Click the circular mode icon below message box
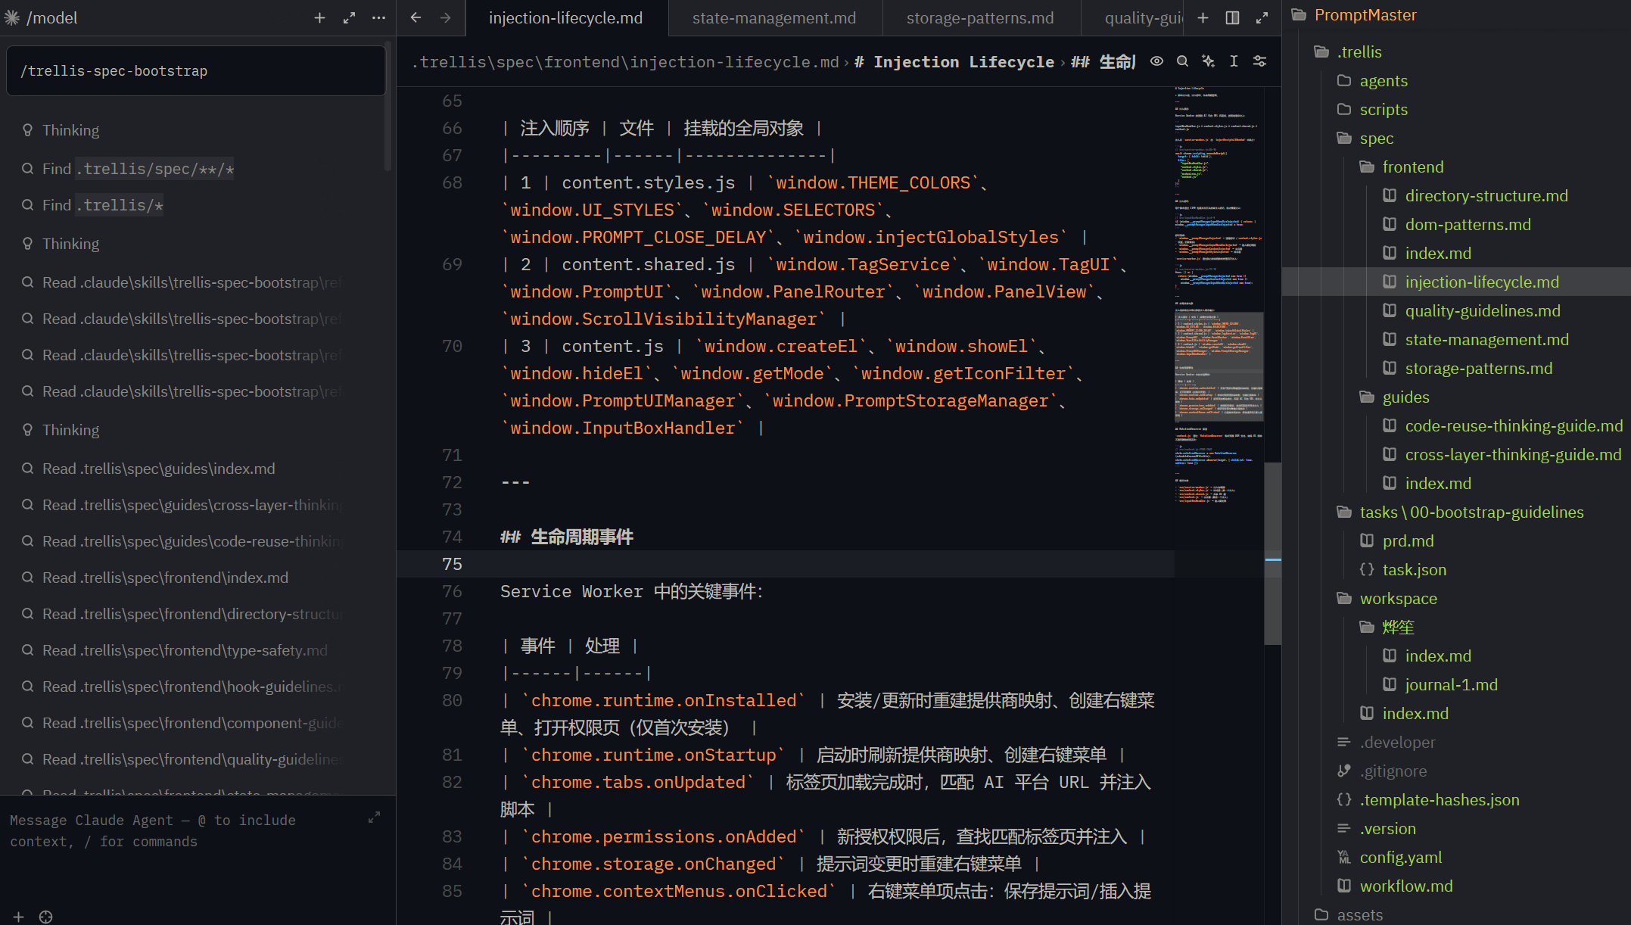Image resolution: width=1631 pixels, height=925 pixels. [46, 917]
